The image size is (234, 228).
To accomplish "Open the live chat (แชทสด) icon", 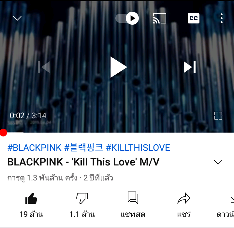I will click(x=133, y=198).
